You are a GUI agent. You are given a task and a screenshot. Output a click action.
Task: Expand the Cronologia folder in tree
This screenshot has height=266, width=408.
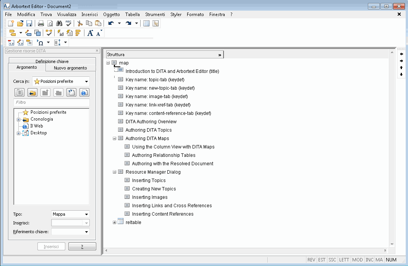tap(18, 119)
